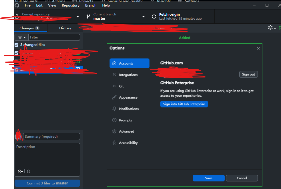Click the GitHub Enterprise heading text
The image size is (281, 189).
177,83
